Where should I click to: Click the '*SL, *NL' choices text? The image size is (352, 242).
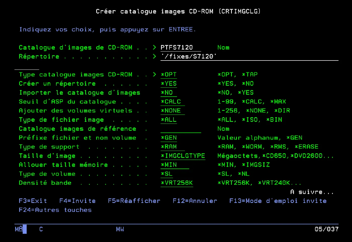tap(233, 174)
